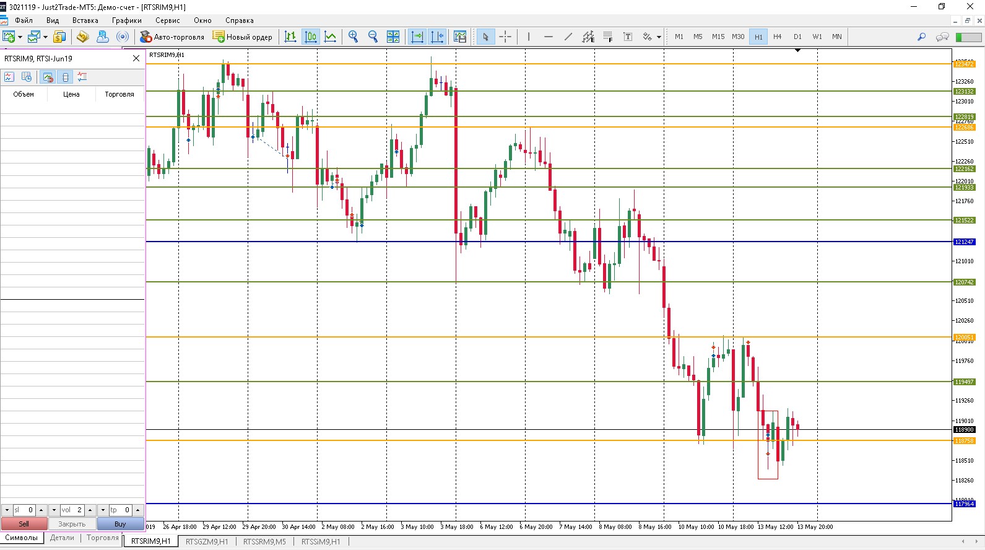Switch timeframe to W1
Viewport: 985px width, 550px height.
(x=817, y=37)
